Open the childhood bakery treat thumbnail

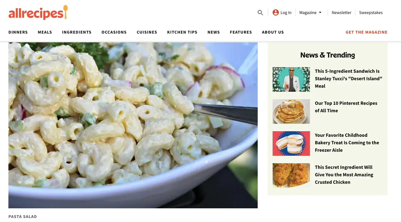coord(291,143)
